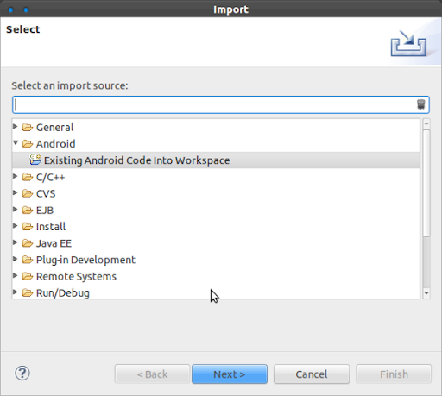Click the Remote Systems folder icon

point(28,276)
